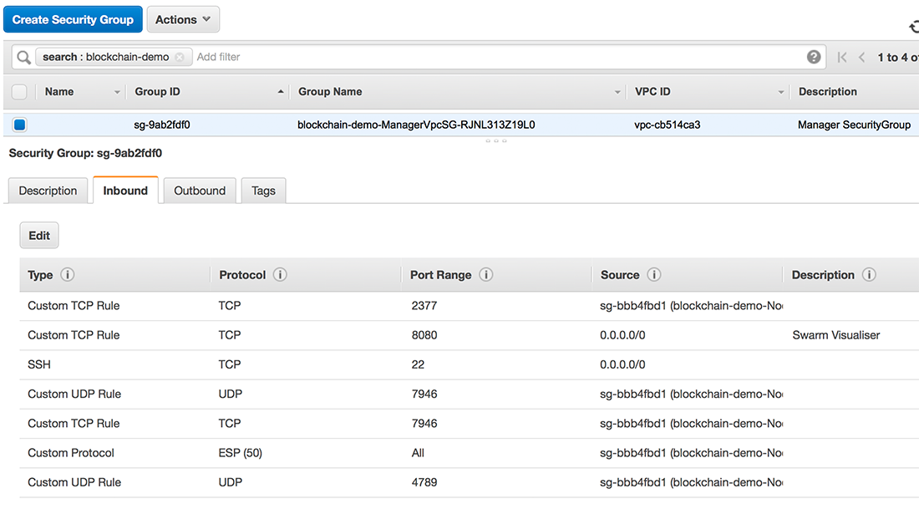This screenshot has width=919, height=509.
Task: Open the filter help question icon
Action: [814, 57]
